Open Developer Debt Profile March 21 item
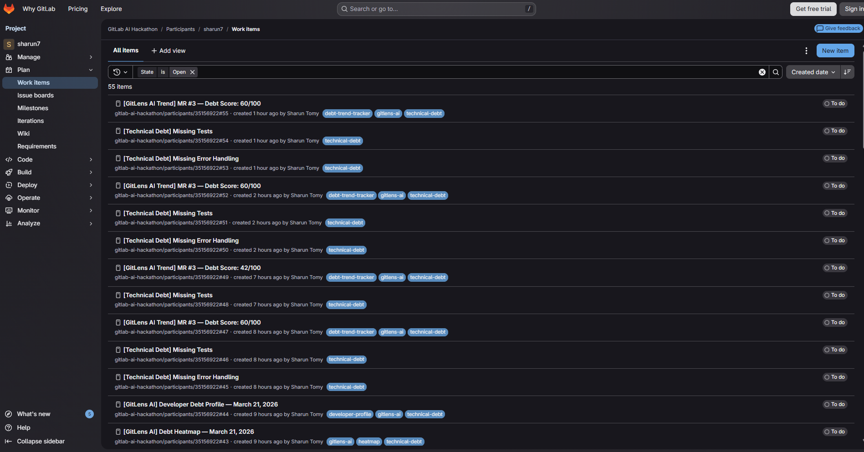Image resolution: width=864 pixels, height=452 pixels. pos(200,404)
